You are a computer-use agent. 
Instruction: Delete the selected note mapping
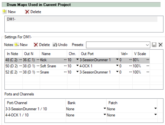pos(42,45)
